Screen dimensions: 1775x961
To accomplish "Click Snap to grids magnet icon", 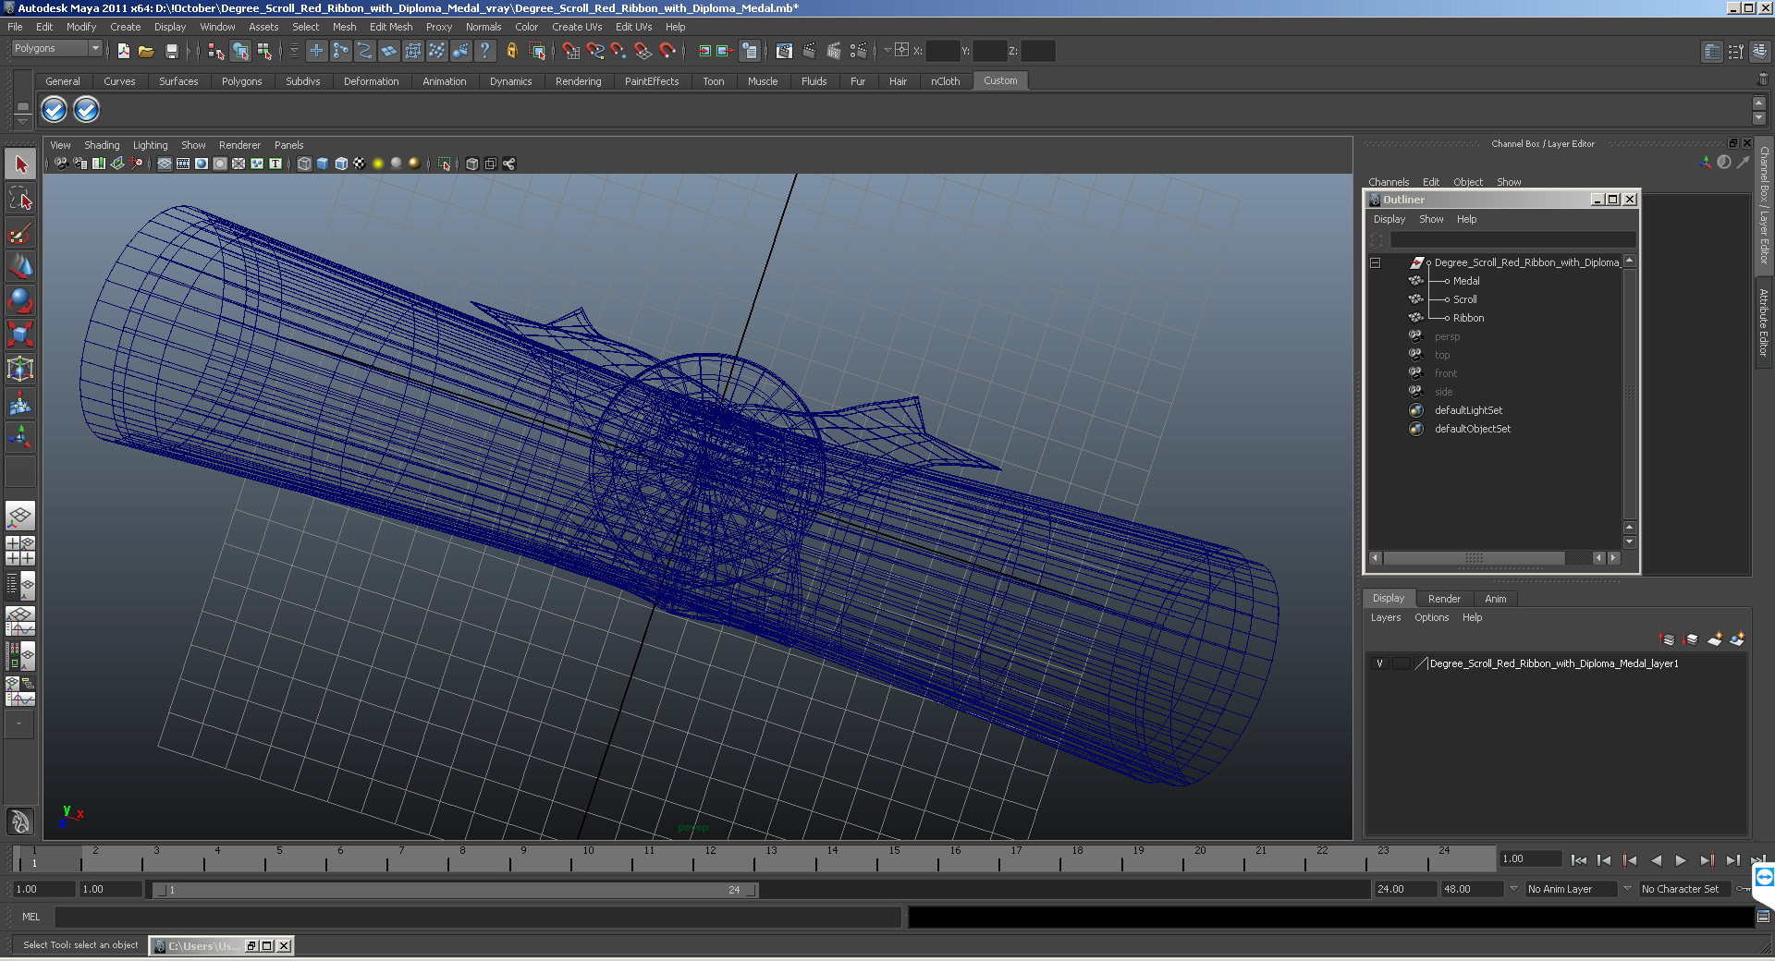I will point(571,51).
